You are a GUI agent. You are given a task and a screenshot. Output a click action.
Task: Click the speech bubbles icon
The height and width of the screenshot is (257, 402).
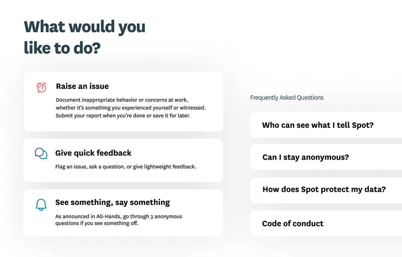41,153
